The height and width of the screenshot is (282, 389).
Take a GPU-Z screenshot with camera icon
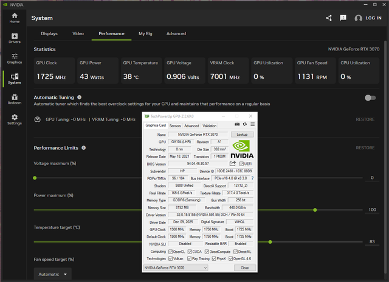click(x=237, y=124)
